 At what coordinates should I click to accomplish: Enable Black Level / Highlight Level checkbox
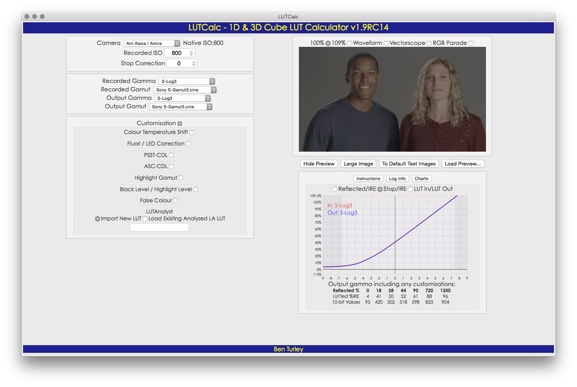point(196,189)
